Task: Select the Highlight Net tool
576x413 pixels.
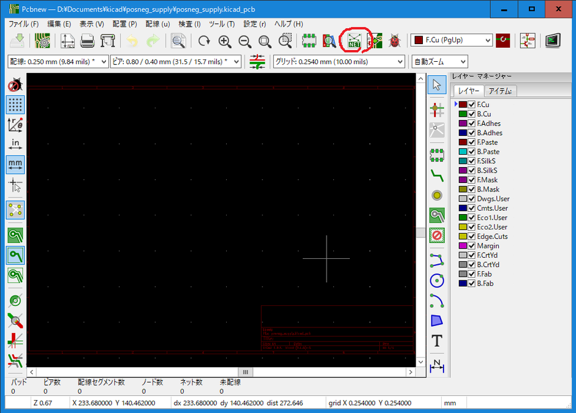Action: [437, 110]
